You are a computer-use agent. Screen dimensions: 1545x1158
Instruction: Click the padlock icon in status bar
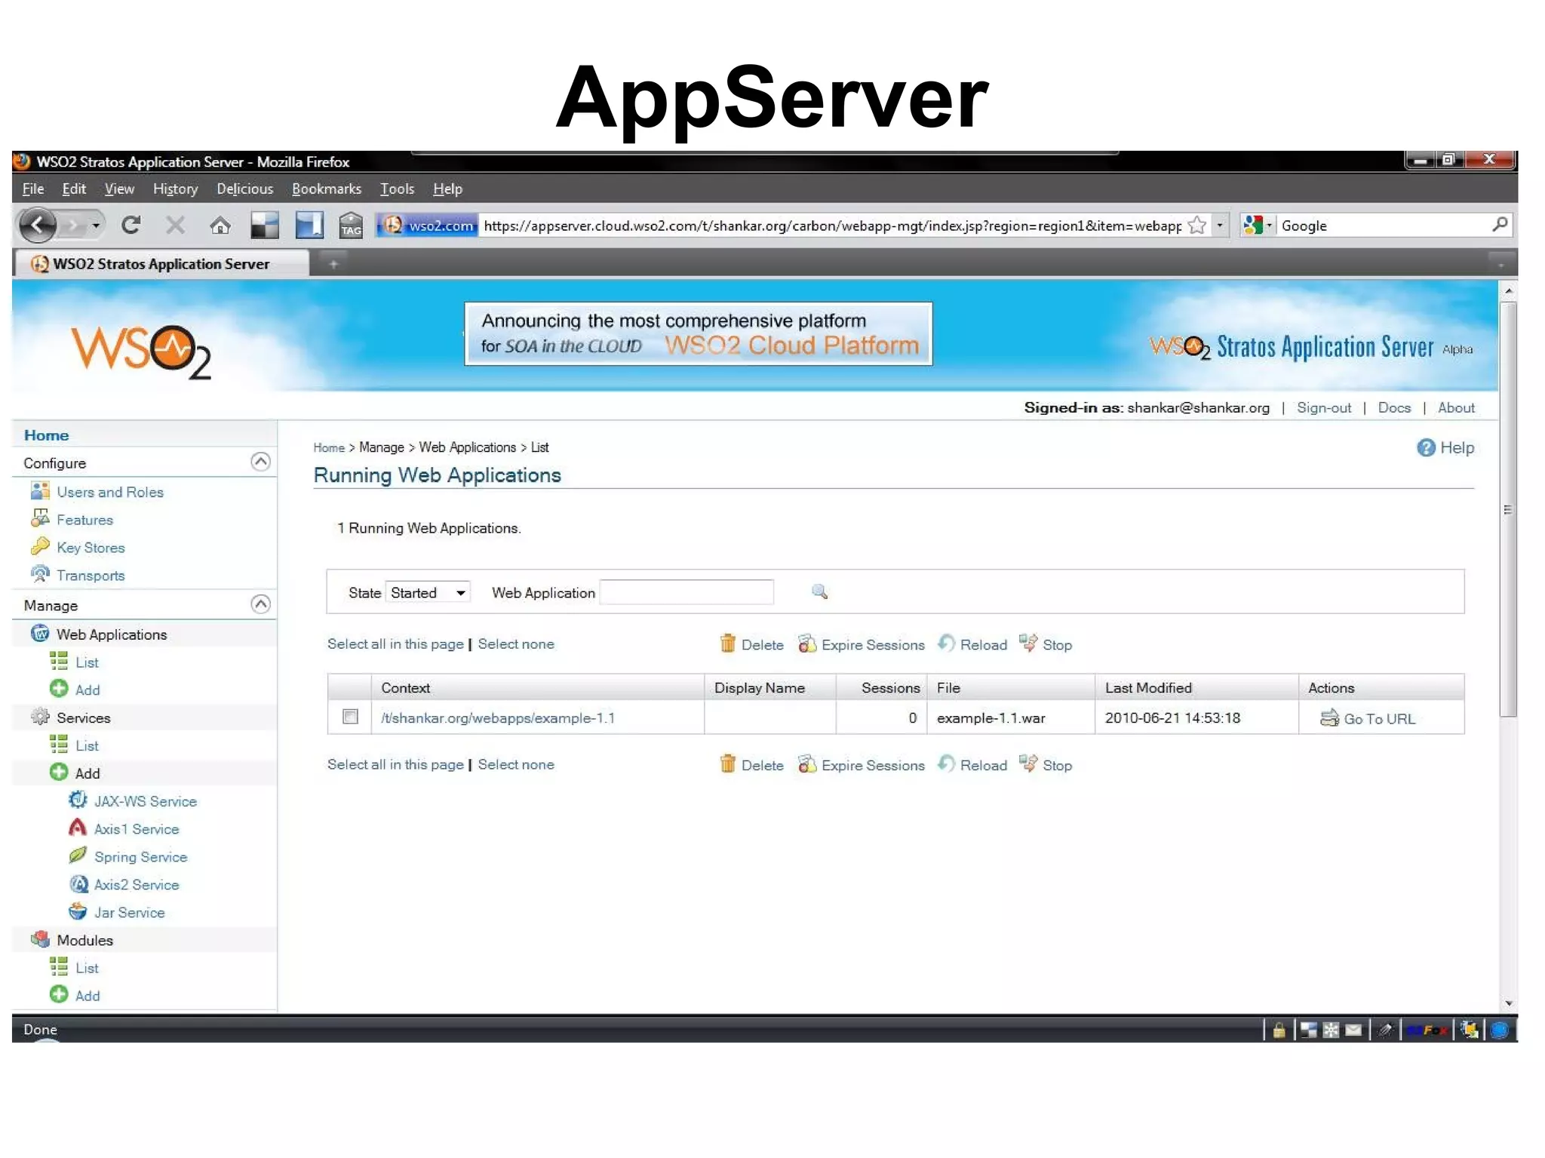[1279, 1030]
